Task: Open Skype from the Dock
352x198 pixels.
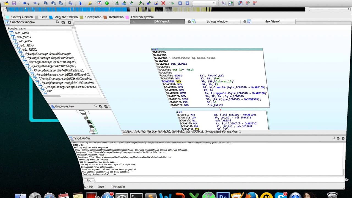Action: [x=280, y=195]
